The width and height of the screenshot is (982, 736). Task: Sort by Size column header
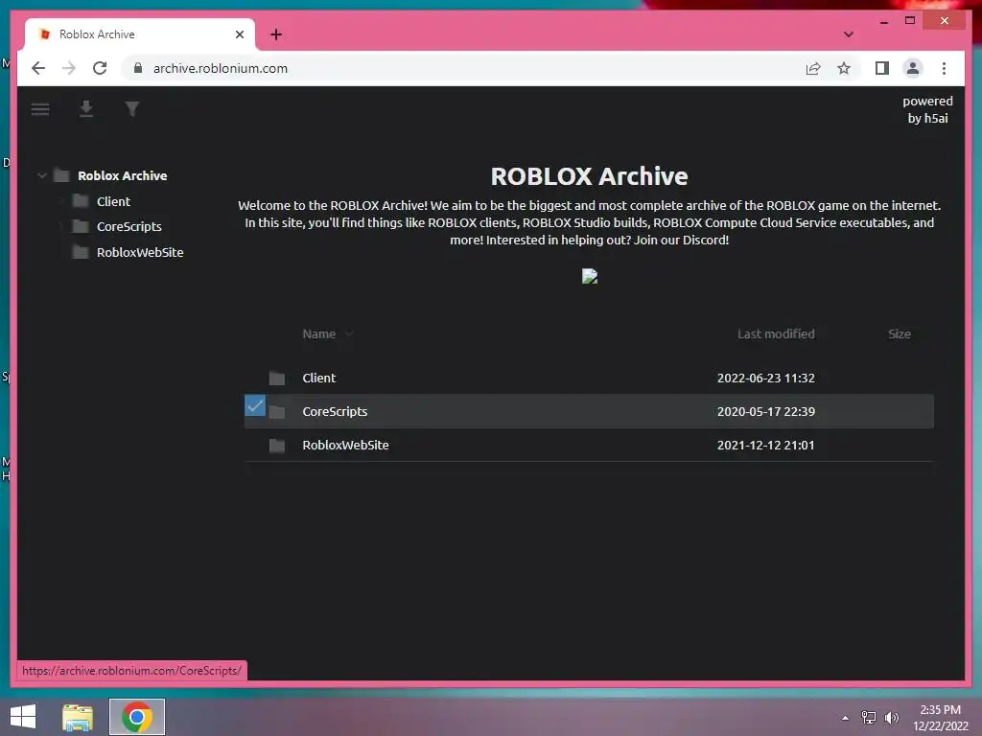pyautogui.click(x=900, y=334)
